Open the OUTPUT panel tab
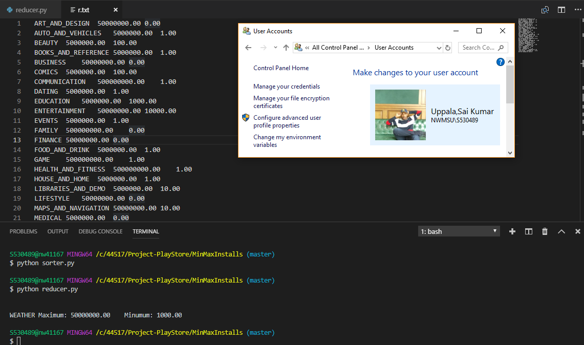This screenshot has width=584, height=345. coord(58,231)
